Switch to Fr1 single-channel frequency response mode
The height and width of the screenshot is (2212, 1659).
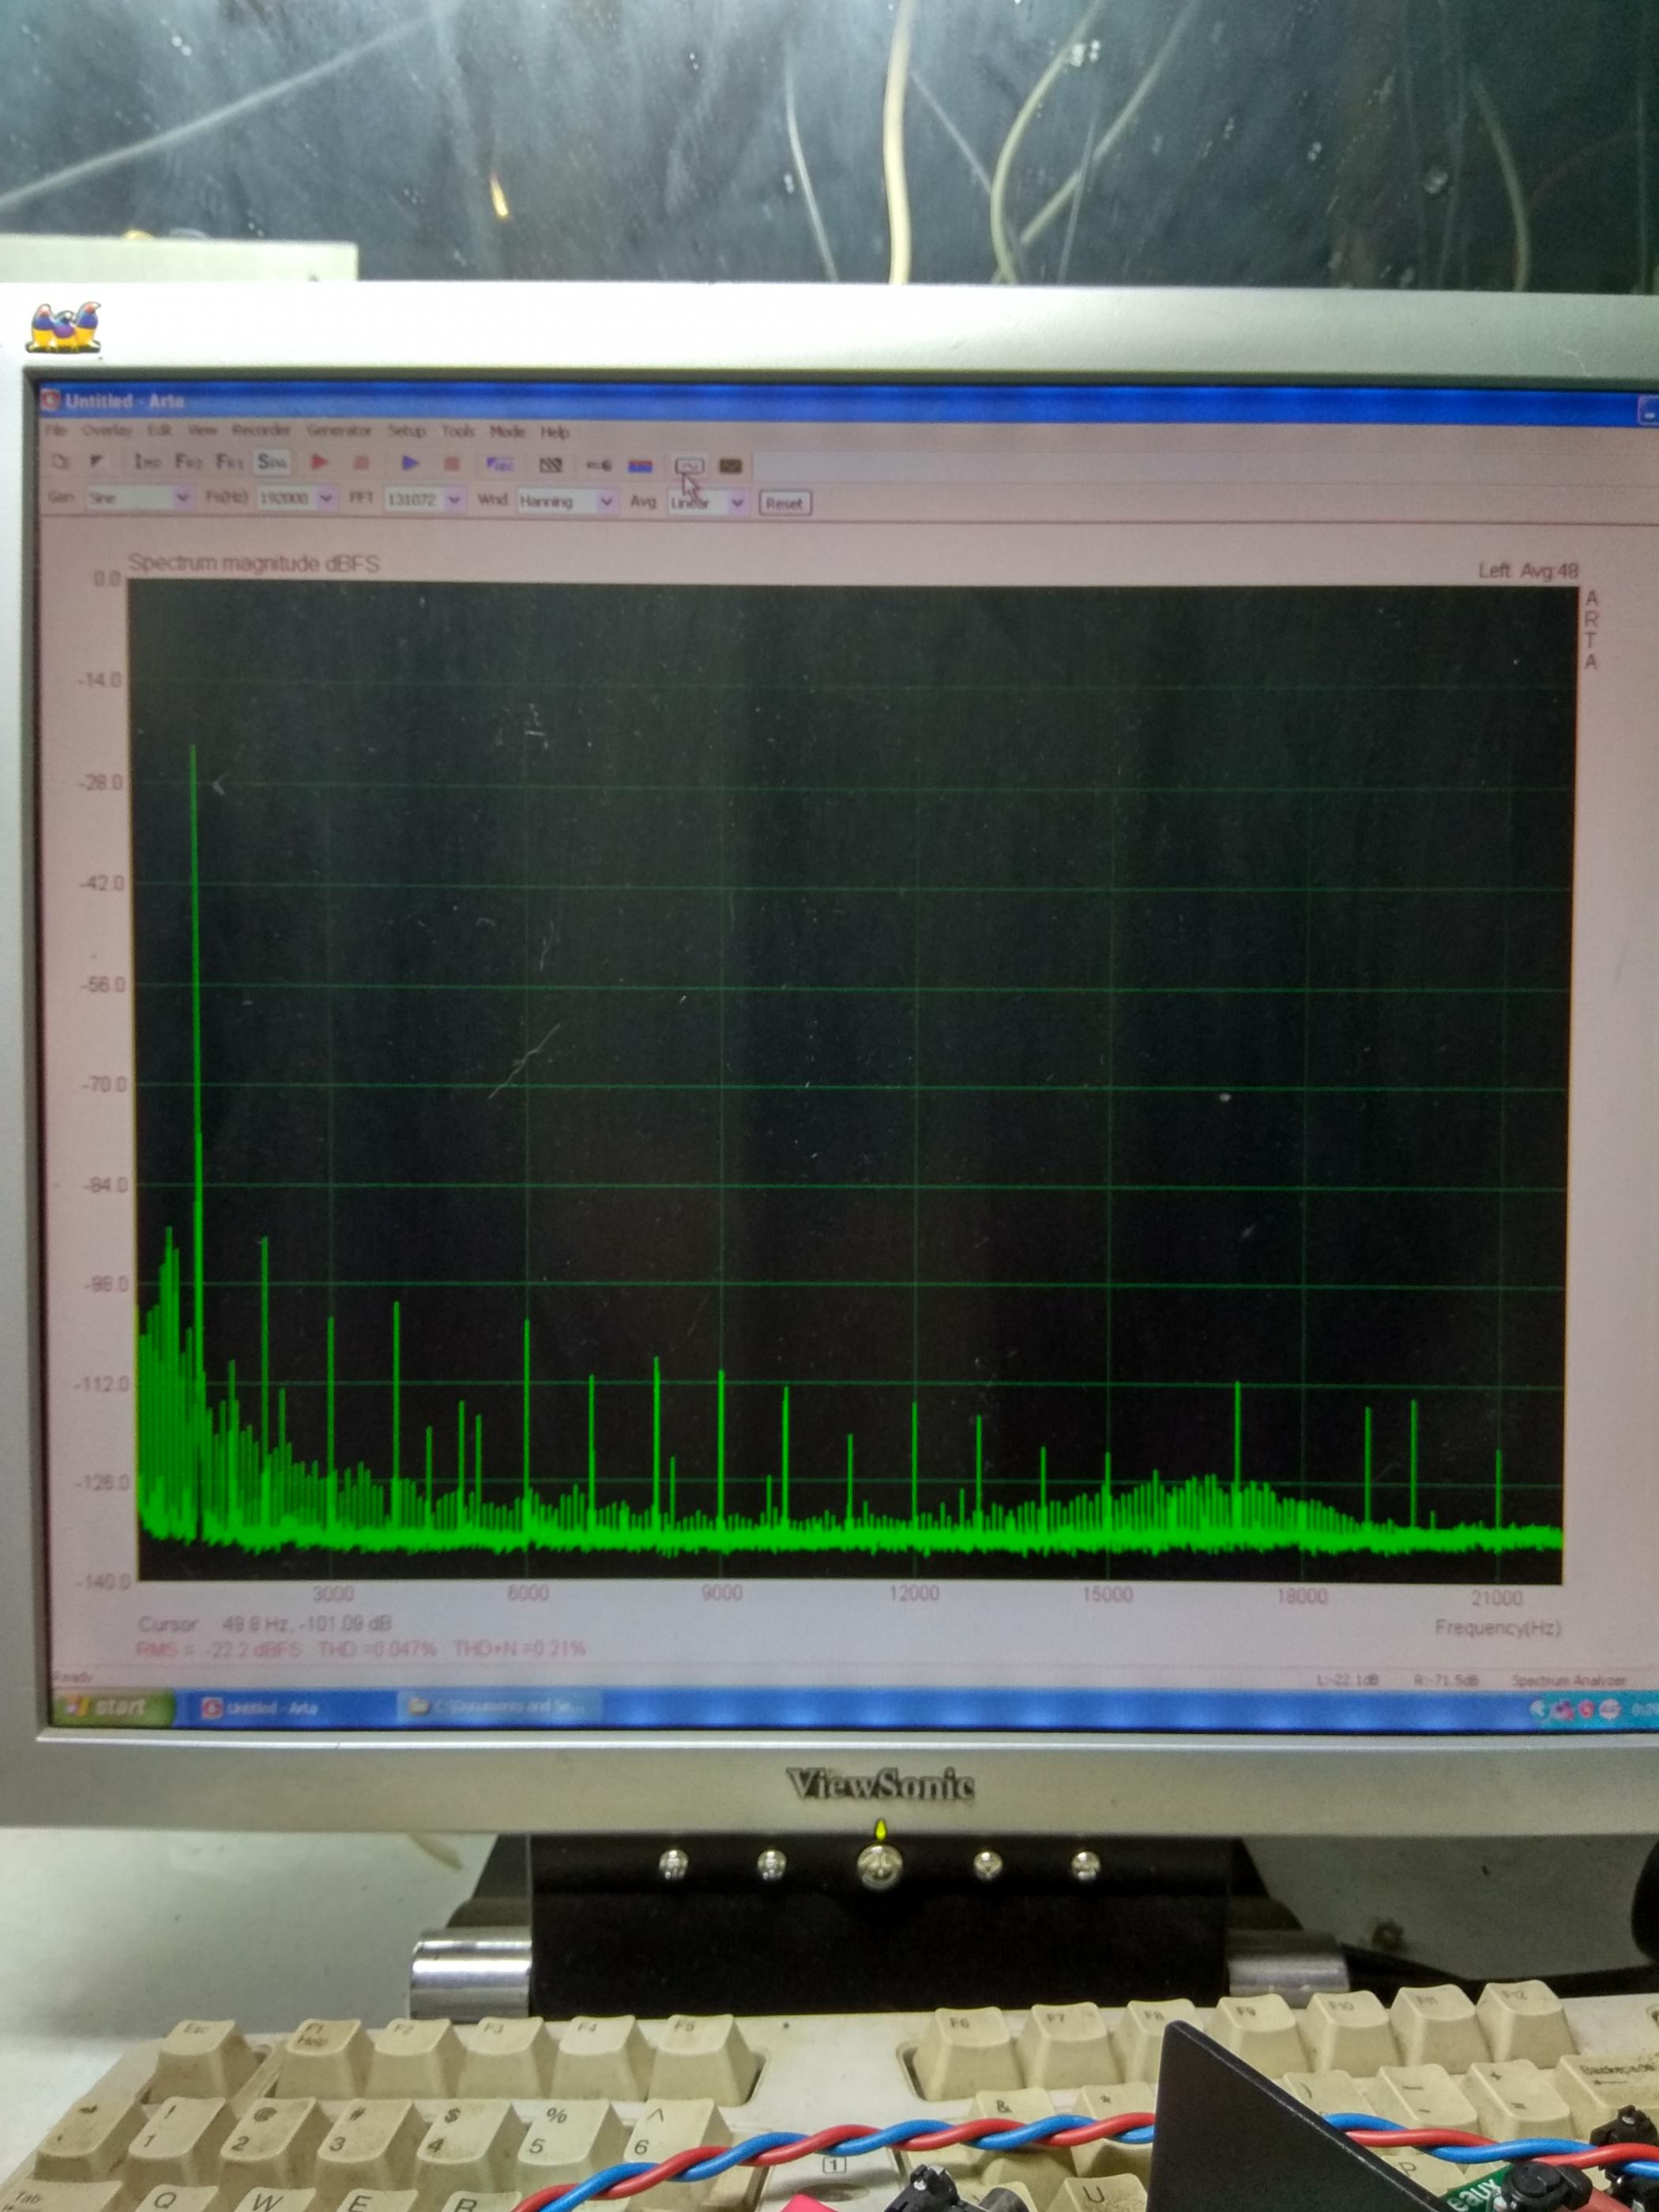click(229, 462)
